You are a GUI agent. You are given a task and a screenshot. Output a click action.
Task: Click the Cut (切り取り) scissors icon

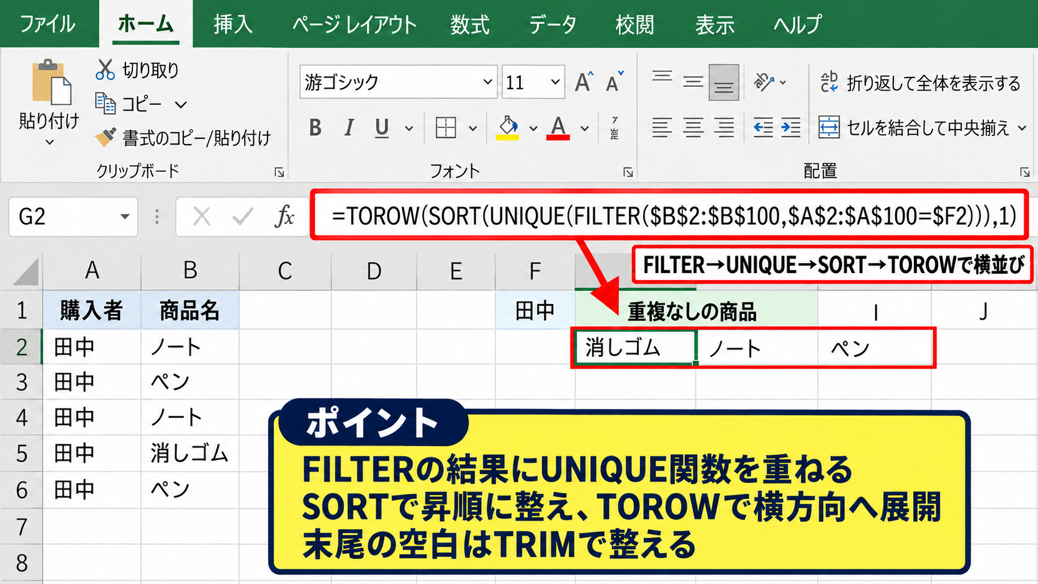click(105, 70)
